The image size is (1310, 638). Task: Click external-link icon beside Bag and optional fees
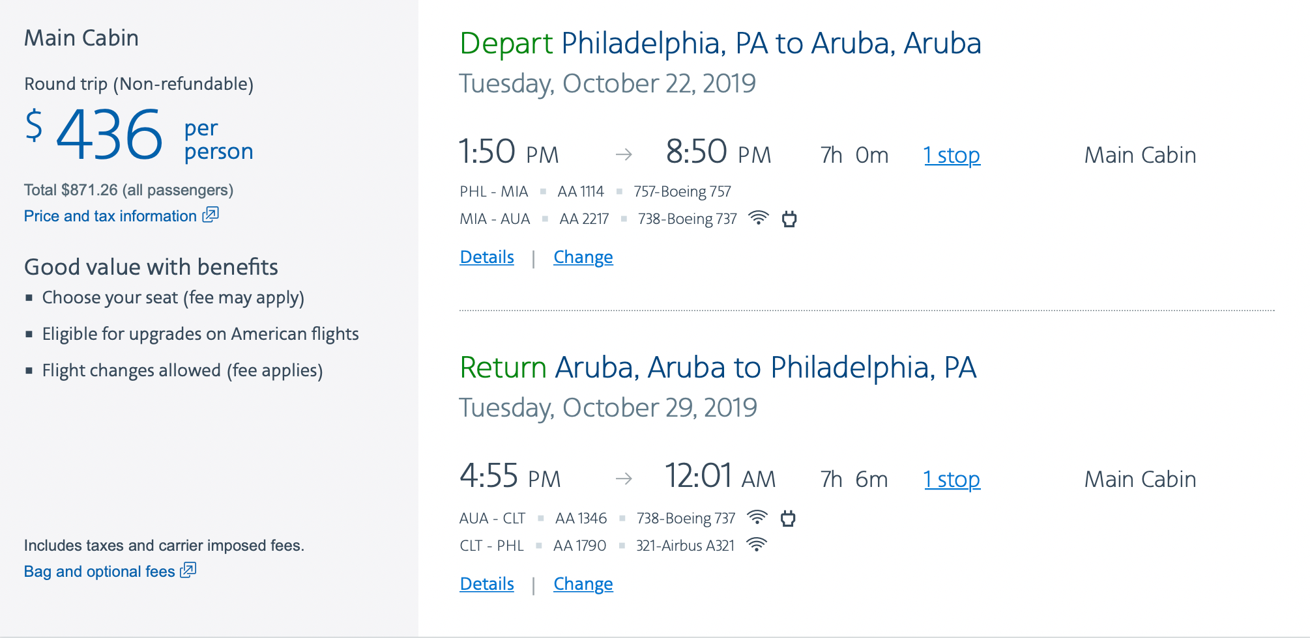(188, 570)
